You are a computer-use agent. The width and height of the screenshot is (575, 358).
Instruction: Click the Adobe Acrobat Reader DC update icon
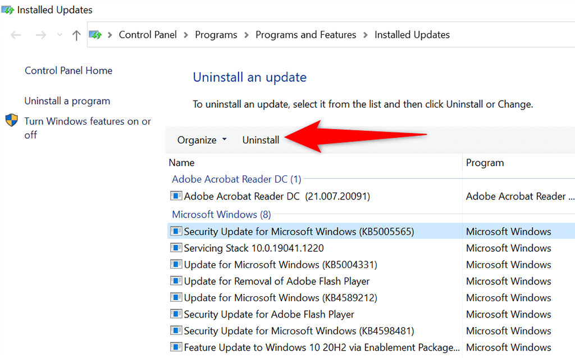(x=176, y=196)
